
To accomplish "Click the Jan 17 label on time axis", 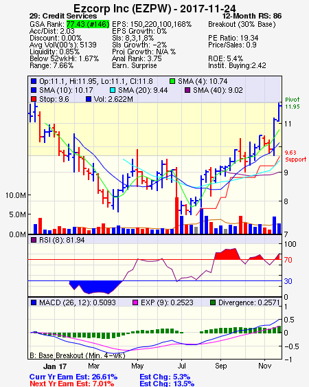I will pyautogui.click(x=55, y=366).
